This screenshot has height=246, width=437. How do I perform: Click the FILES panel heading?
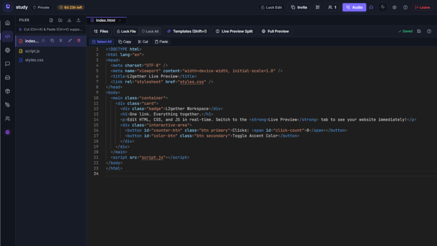(x=24, y=20)
